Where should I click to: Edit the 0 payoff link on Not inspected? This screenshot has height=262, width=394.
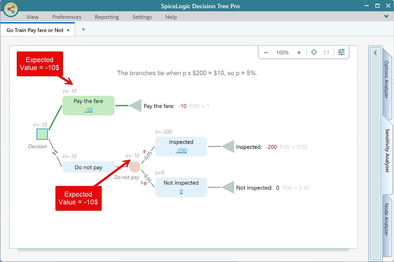pyautogui.click(x=181, y=192)
